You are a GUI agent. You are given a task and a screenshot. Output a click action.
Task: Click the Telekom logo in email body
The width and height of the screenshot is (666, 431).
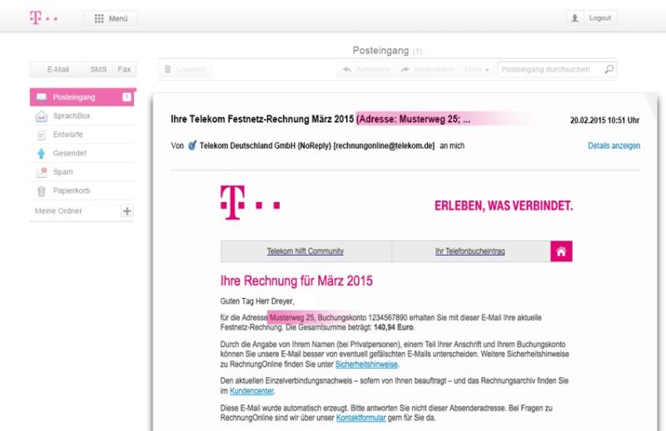click(250, 202)
